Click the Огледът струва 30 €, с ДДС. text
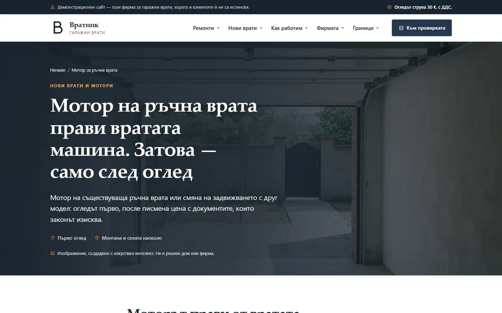 tap(423, 7)
